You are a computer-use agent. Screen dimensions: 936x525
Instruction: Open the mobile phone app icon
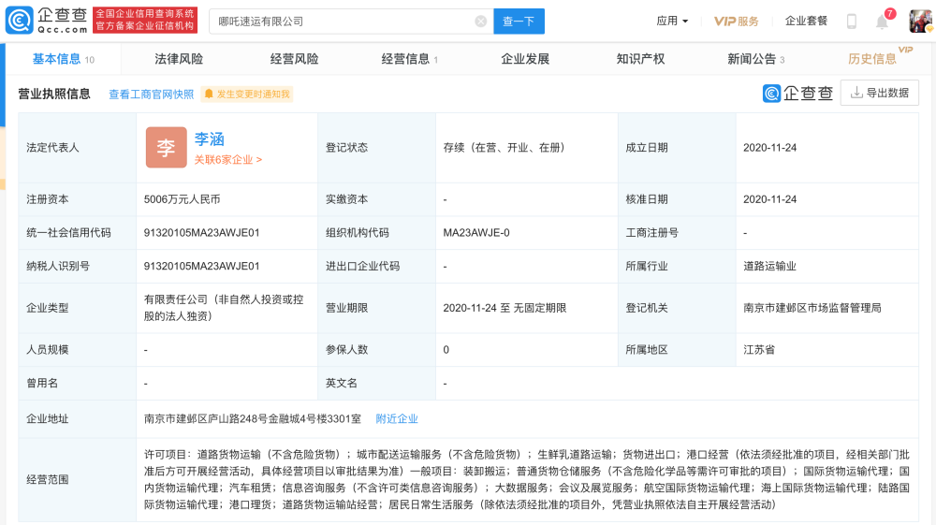point(852,22)
